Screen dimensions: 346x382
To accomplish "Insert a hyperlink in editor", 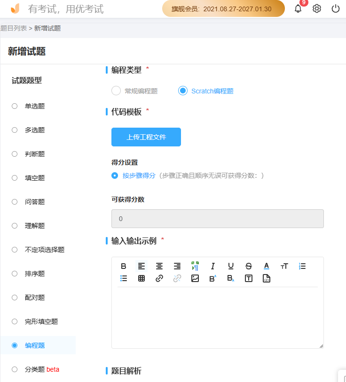I will pyautogui.click(x=159, y=278).
